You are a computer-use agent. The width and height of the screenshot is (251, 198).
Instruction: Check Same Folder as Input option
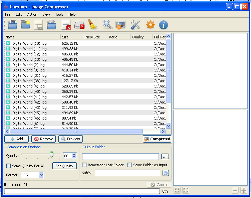(130, 165)
